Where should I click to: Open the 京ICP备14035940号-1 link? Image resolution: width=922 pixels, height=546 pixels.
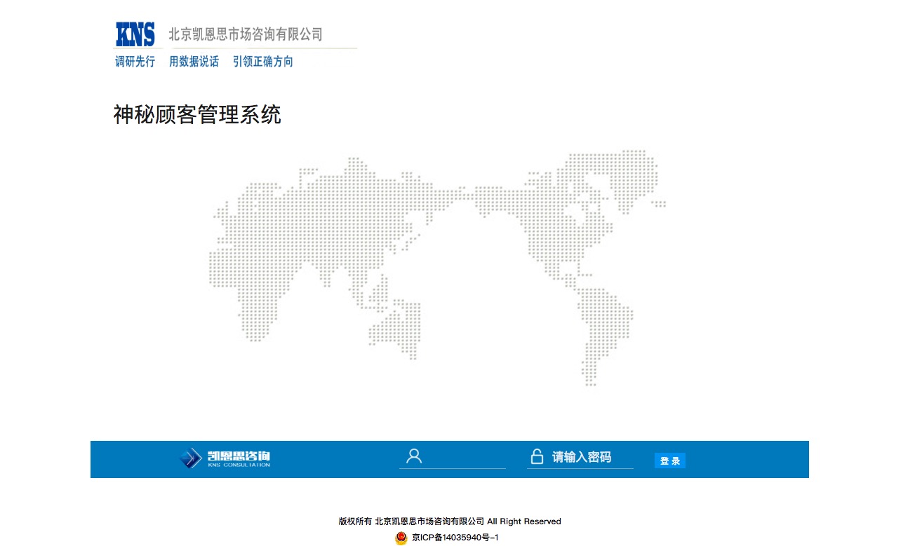(x=455, y=538)
